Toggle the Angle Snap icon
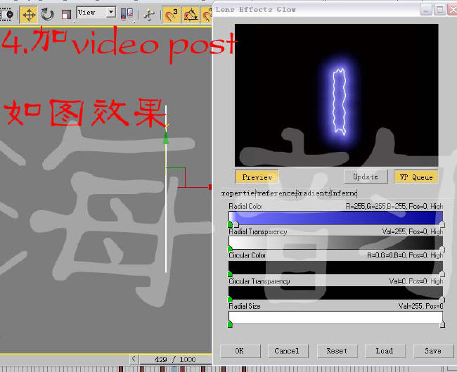 [191, 15]
